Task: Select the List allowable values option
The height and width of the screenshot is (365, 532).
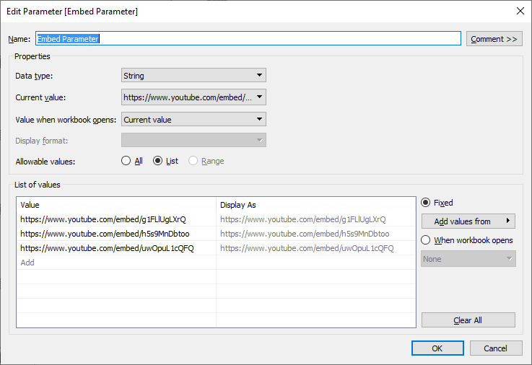Action: [x=159, y=161]
